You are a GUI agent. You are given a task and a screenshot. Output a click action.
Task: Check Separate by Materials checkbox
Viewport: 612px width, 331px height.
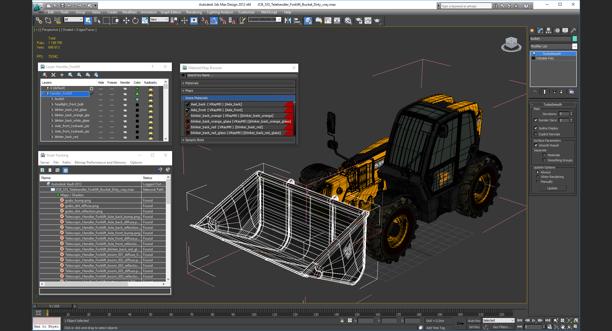click(544, 155)
